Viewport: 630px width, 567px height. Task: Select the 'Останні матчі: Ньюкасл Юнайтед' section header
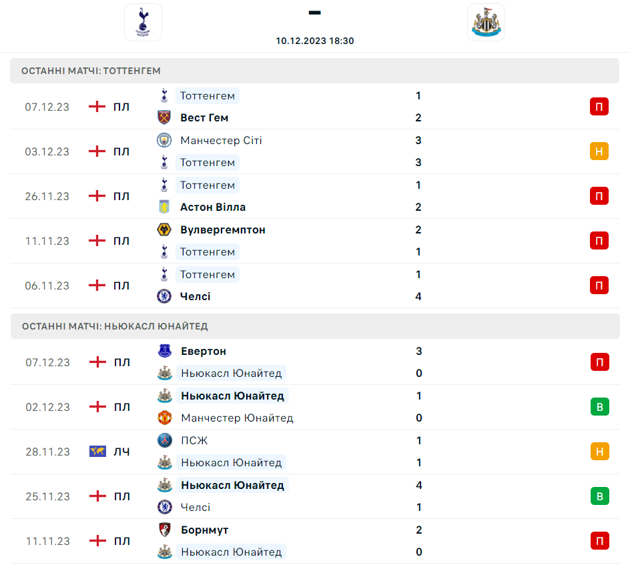[x=115, y=326]
